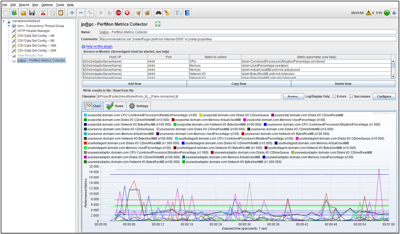Click the Help question mark toolbar icon
Viewport: 400px width, 234px height.
(x=188, y=13)
